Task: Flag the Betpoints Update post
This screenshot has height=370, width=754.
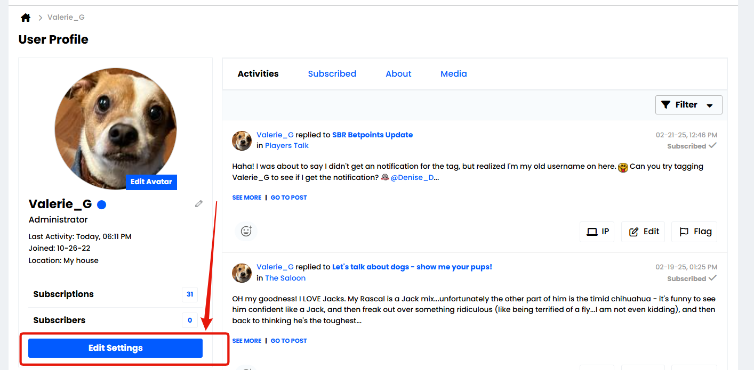Action: 694,232
